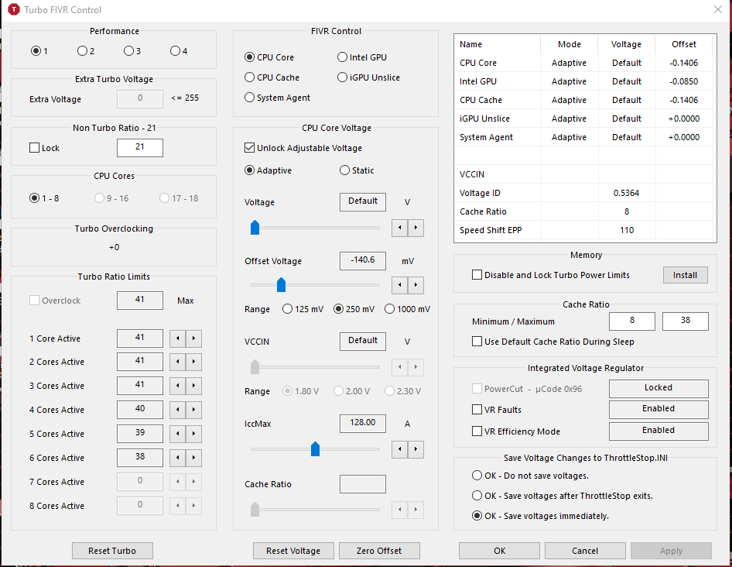Viewport: 732px width, 567px height.
Task: Click the PowerCut Locked button
Action: pos(658,388)
